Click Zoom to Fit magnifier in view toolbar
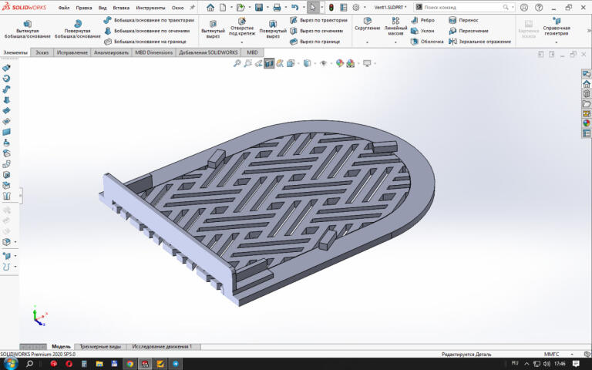 click(237, 63)
